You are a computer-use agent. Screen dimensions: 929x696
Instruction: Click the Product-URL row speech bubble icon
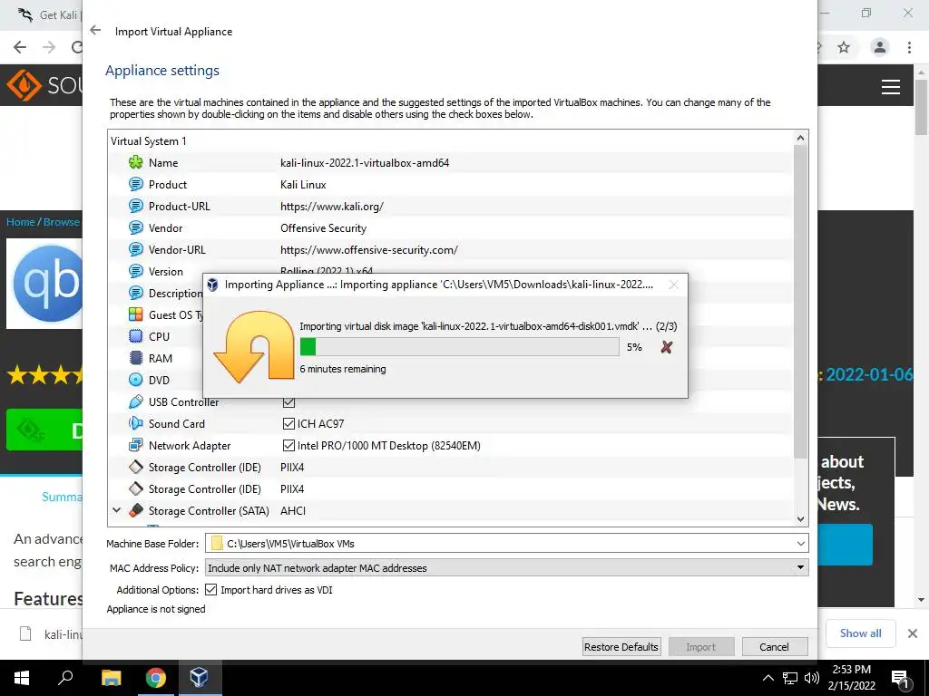point(136,206)
